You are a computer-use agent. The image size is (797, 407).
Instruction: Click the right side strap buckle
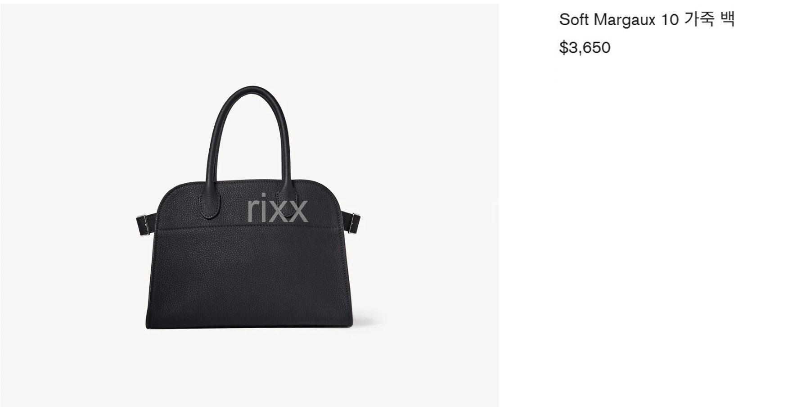coord(354,219)
